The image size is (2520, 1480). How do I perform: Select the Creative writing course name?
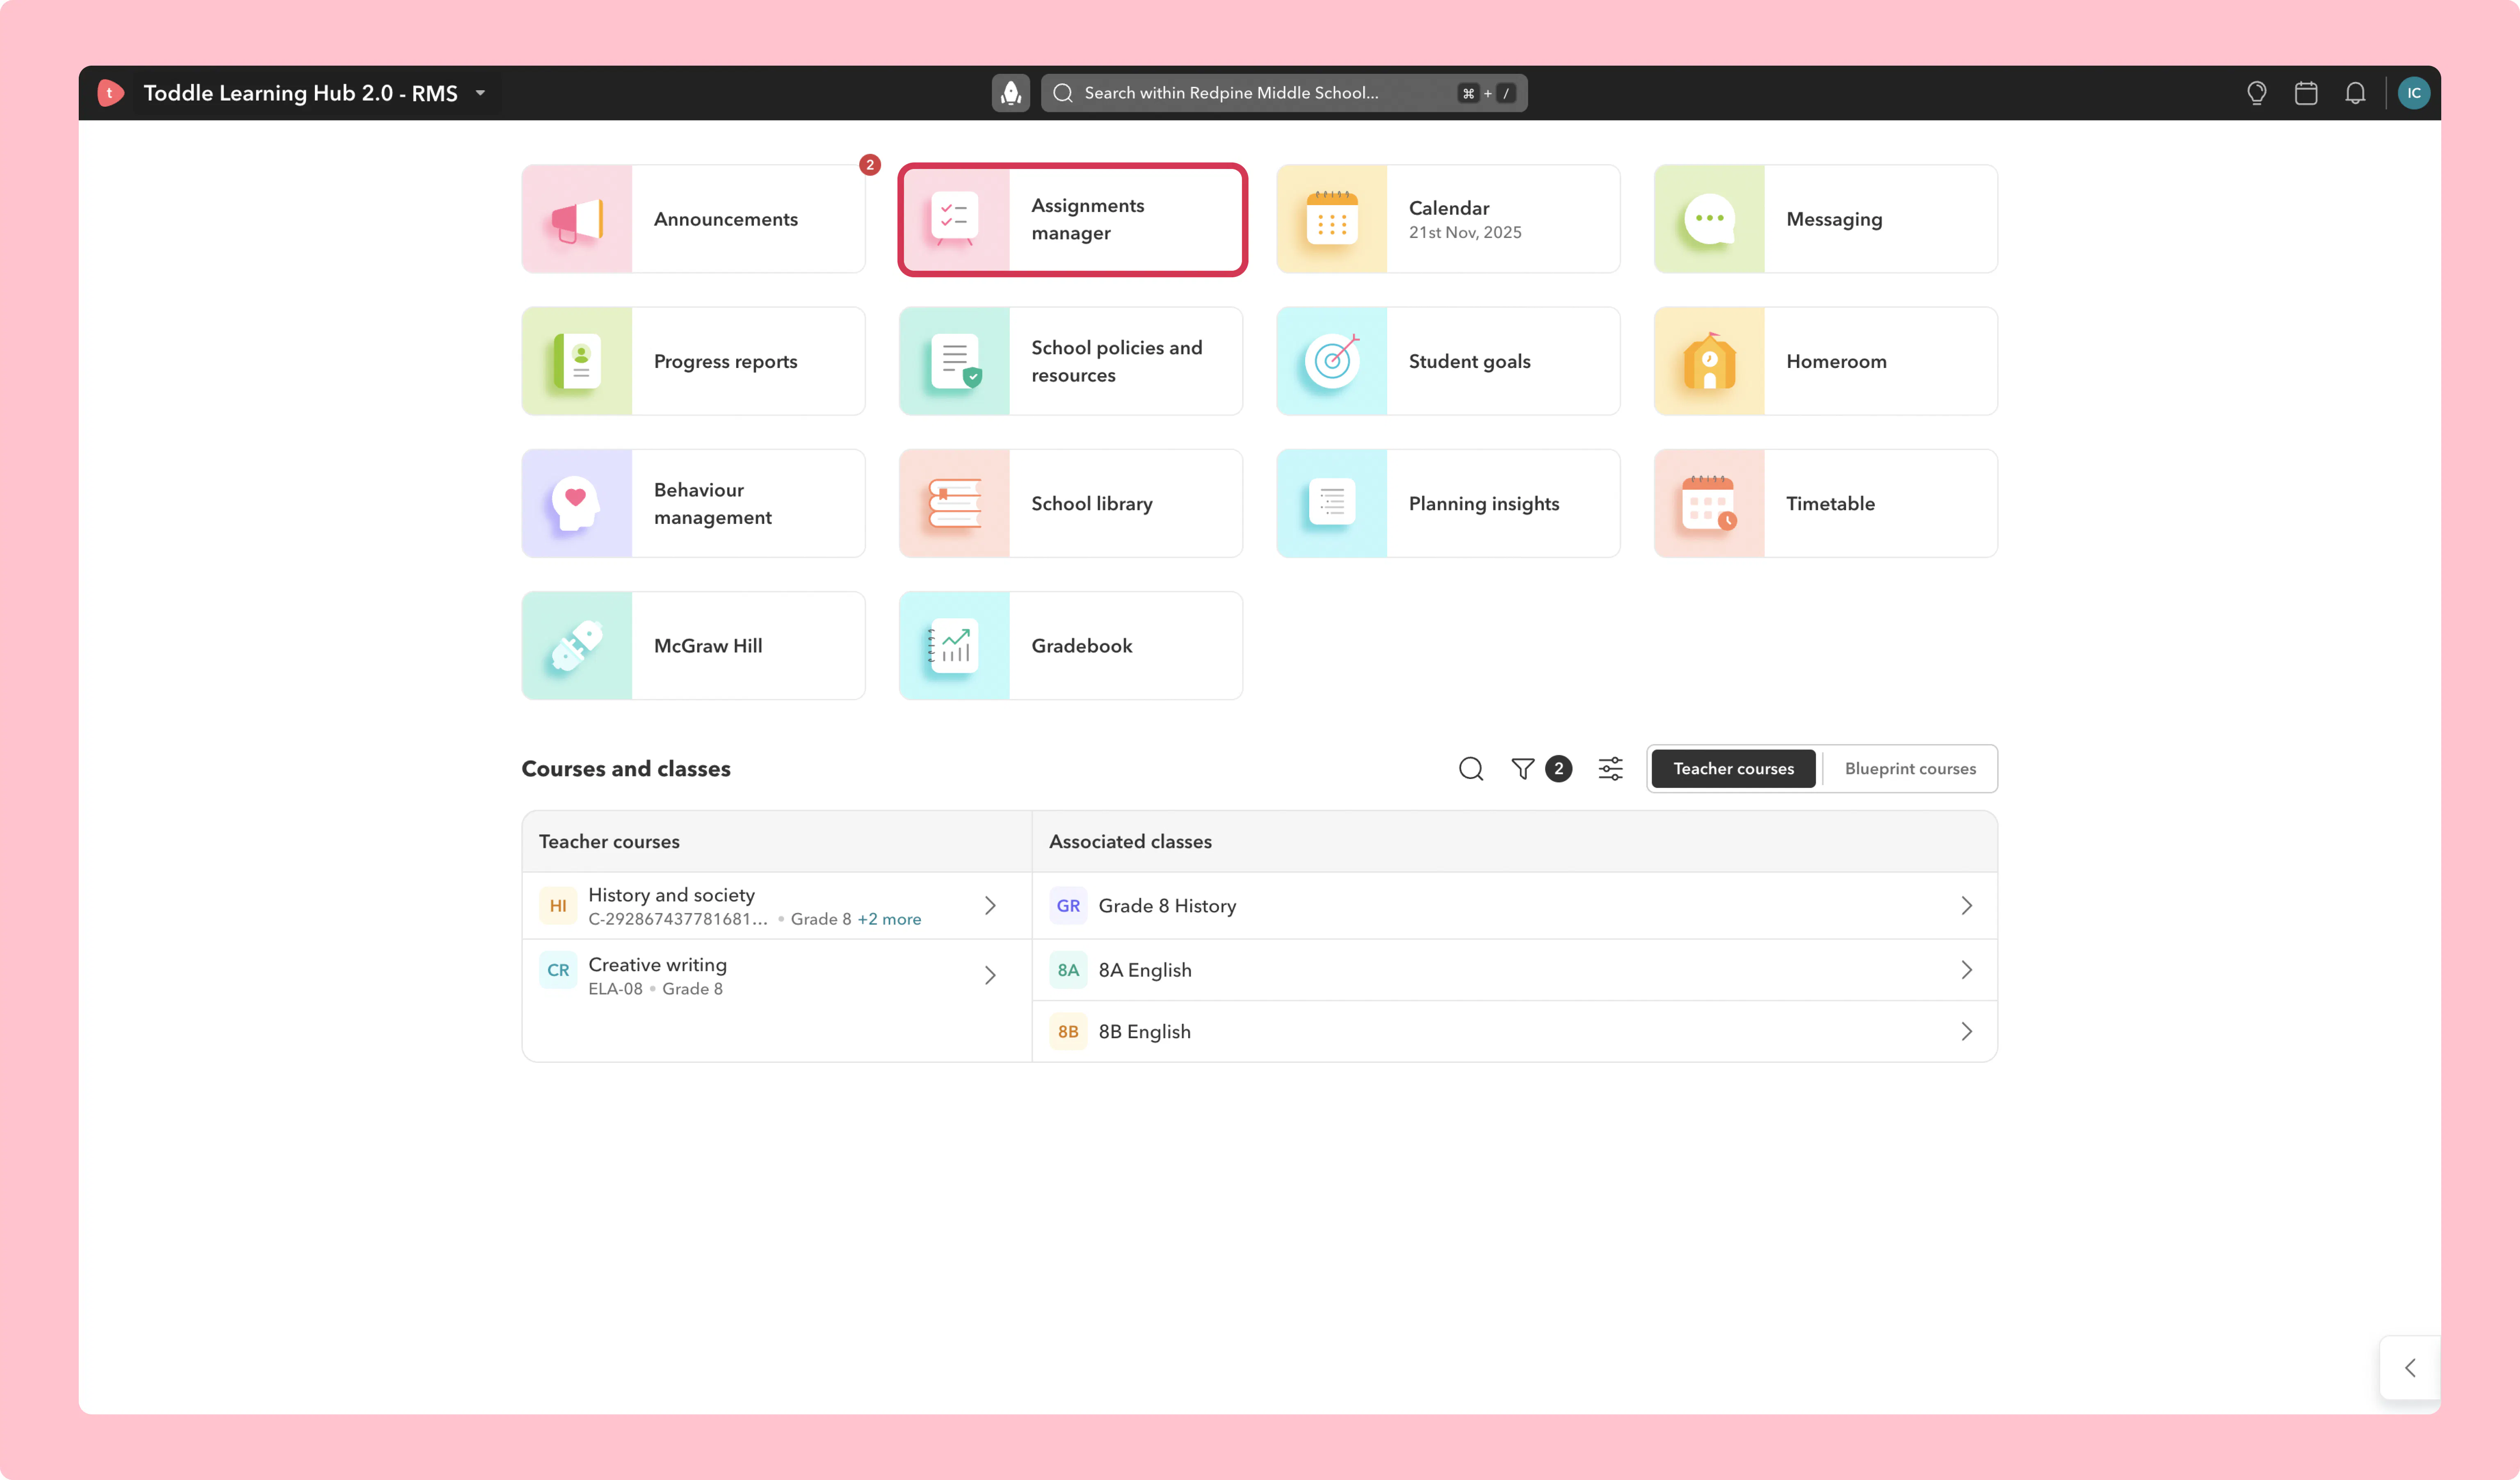point(657,965)
